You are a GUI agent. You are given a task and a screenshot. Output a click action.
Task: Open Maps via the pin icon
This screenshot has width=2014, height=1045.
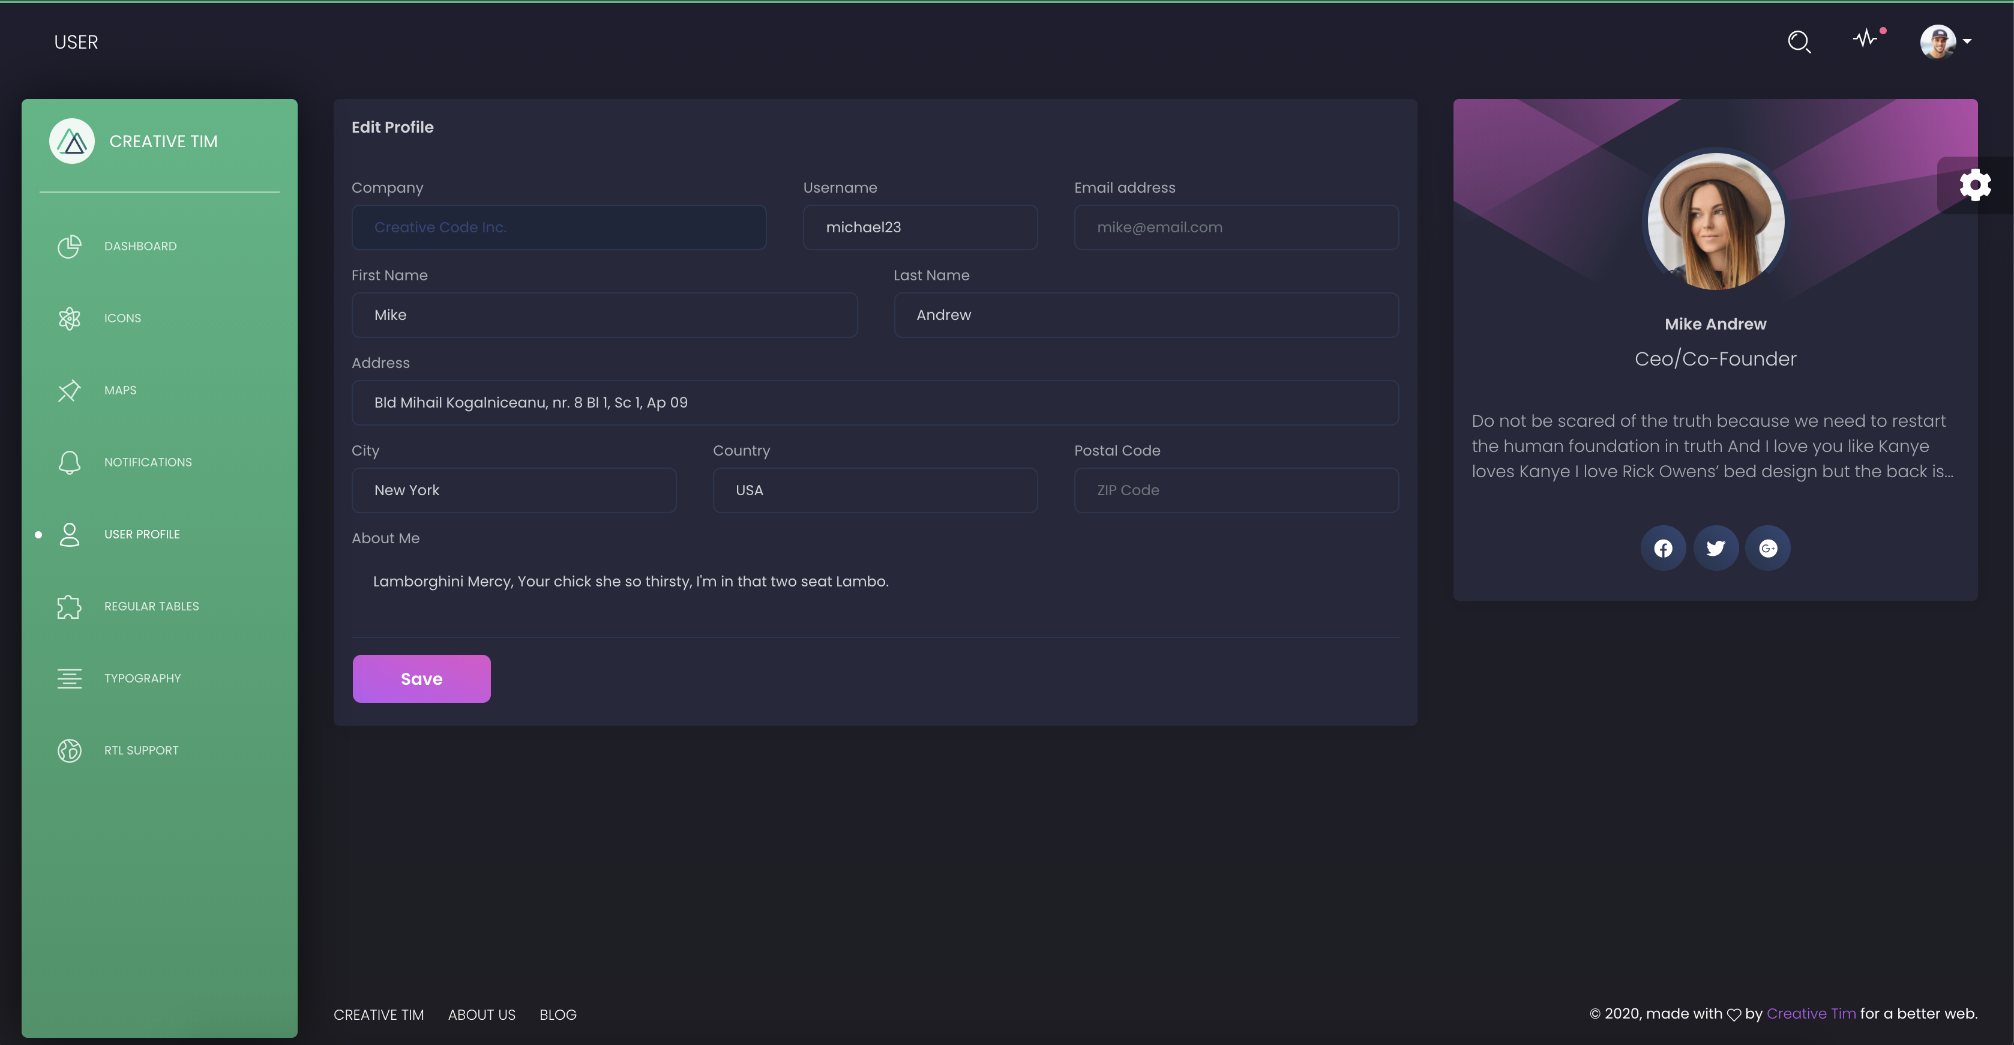pyautogui.click(x=70, y=390)
